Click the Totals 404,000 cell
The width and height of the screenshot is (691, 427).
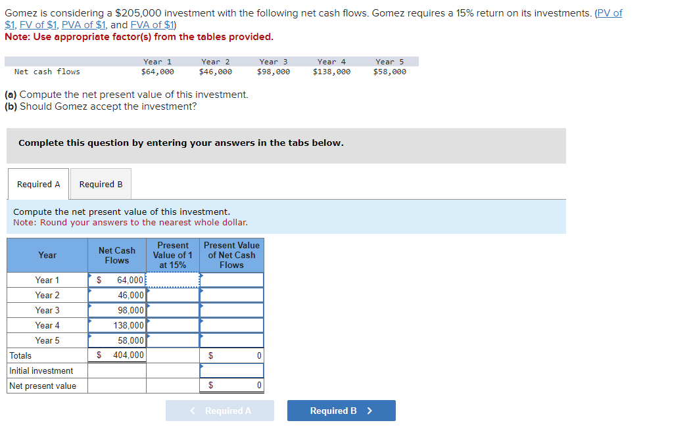[x=117, y=355]
